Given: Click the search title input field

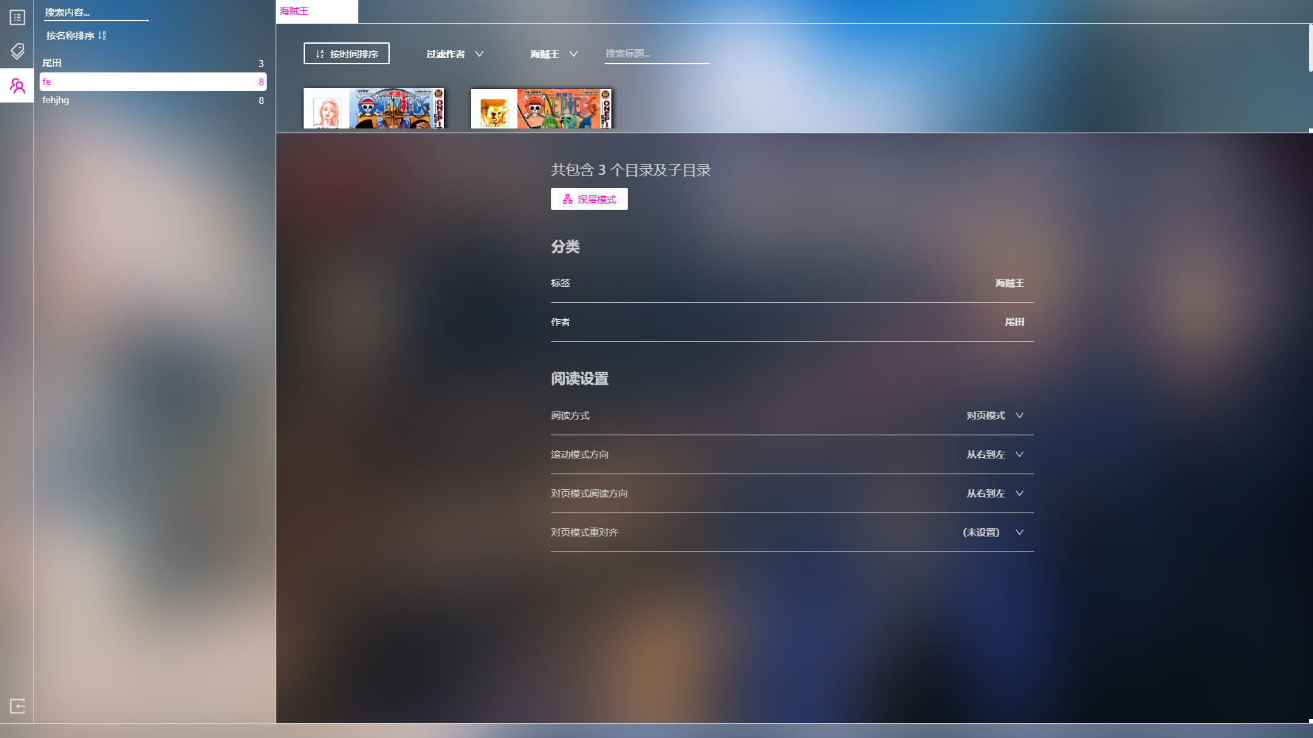Looking at the screenshot, I should point(656,53).
